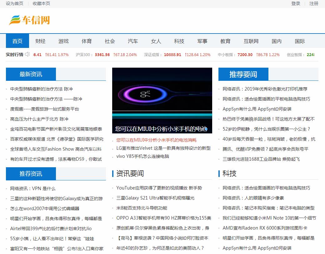Open article 中央型肺鳞癌新的治疗方法 陈冲
This screenshot has width=325, height=254.
pos(42,89)
